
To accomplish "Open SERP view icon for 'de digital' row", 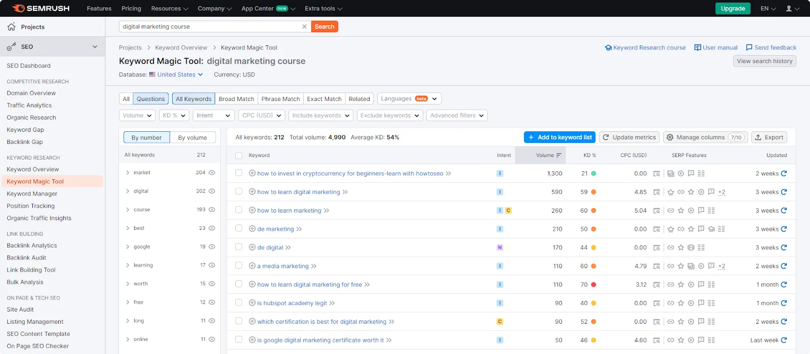I will tap(657, 248).
